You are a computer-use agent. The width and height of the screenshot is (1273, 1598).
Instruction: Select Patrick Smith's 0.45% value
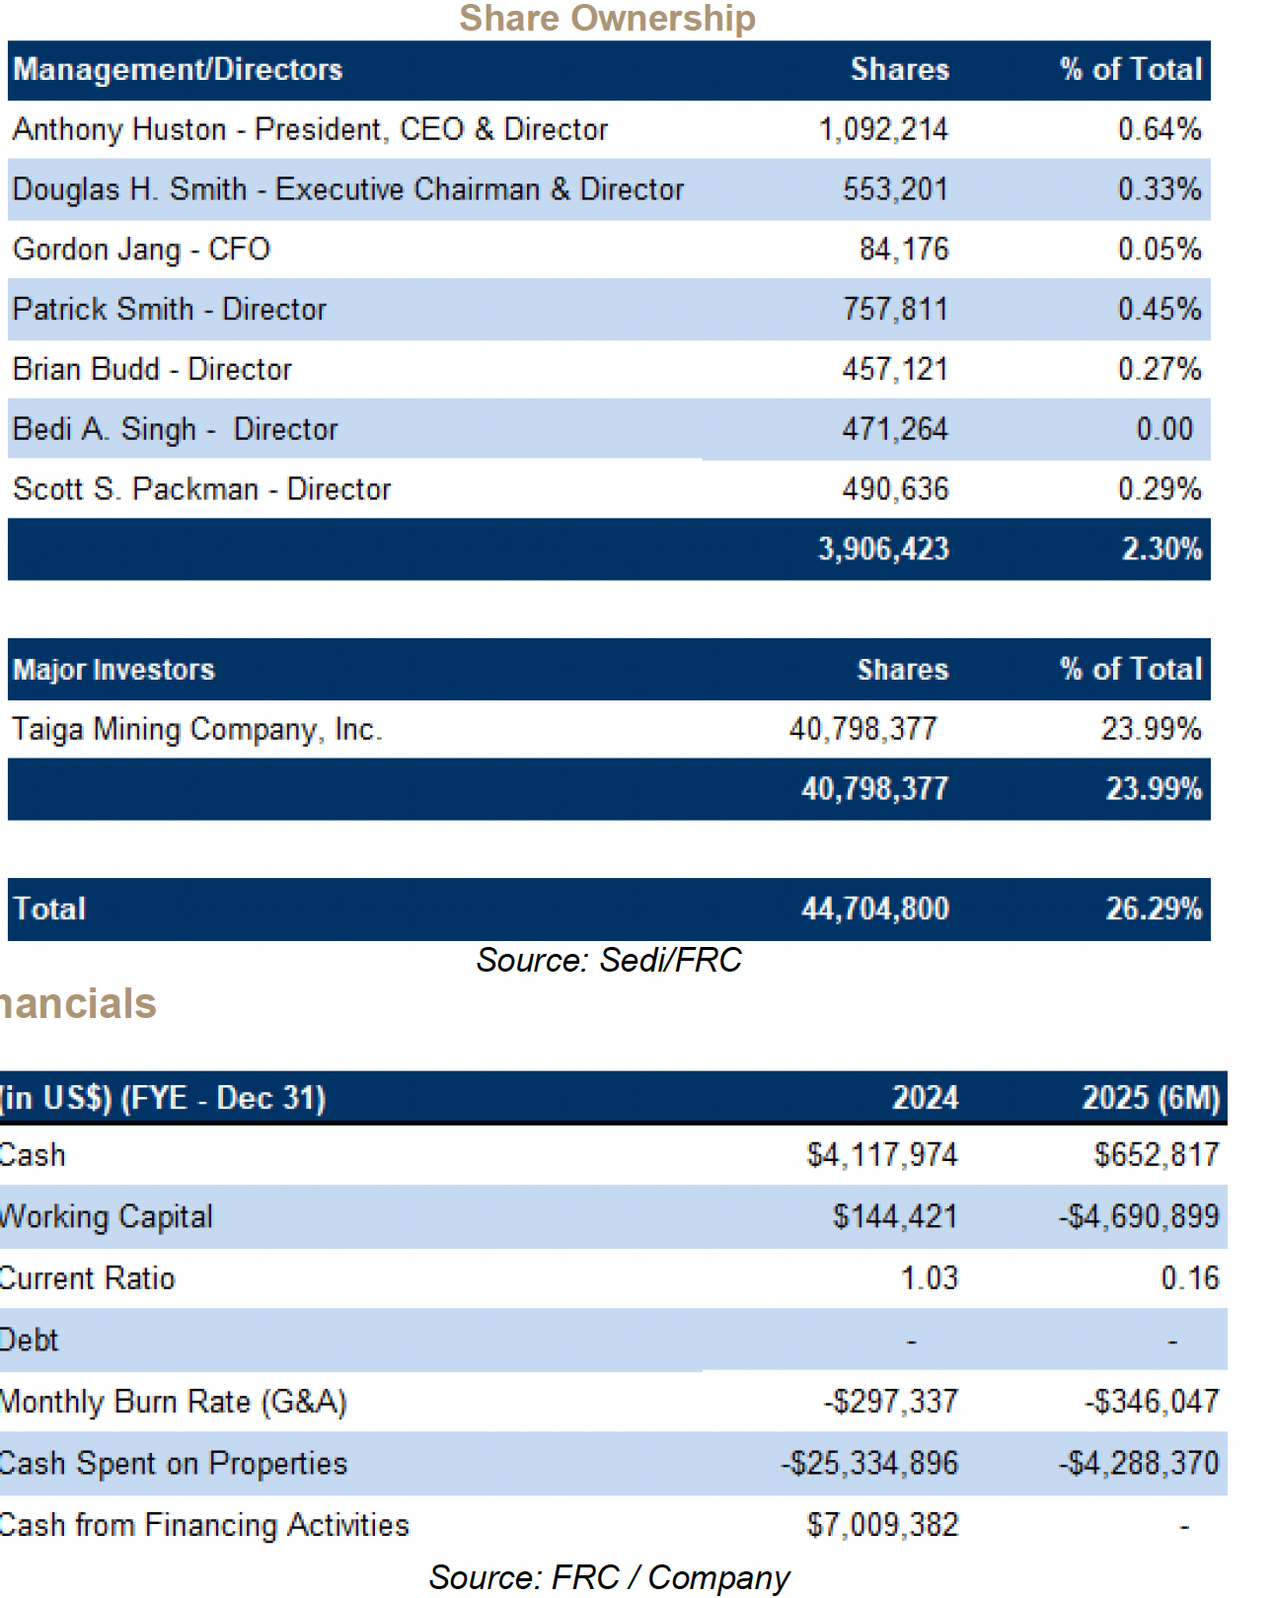pyautogui.click(x=1159, y=310)
